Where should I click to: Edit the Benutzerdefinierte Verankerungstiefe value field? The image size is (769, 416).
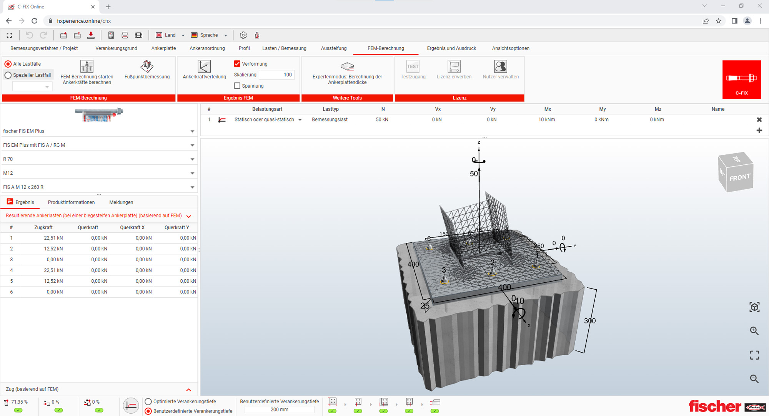[x=279, y=409]
